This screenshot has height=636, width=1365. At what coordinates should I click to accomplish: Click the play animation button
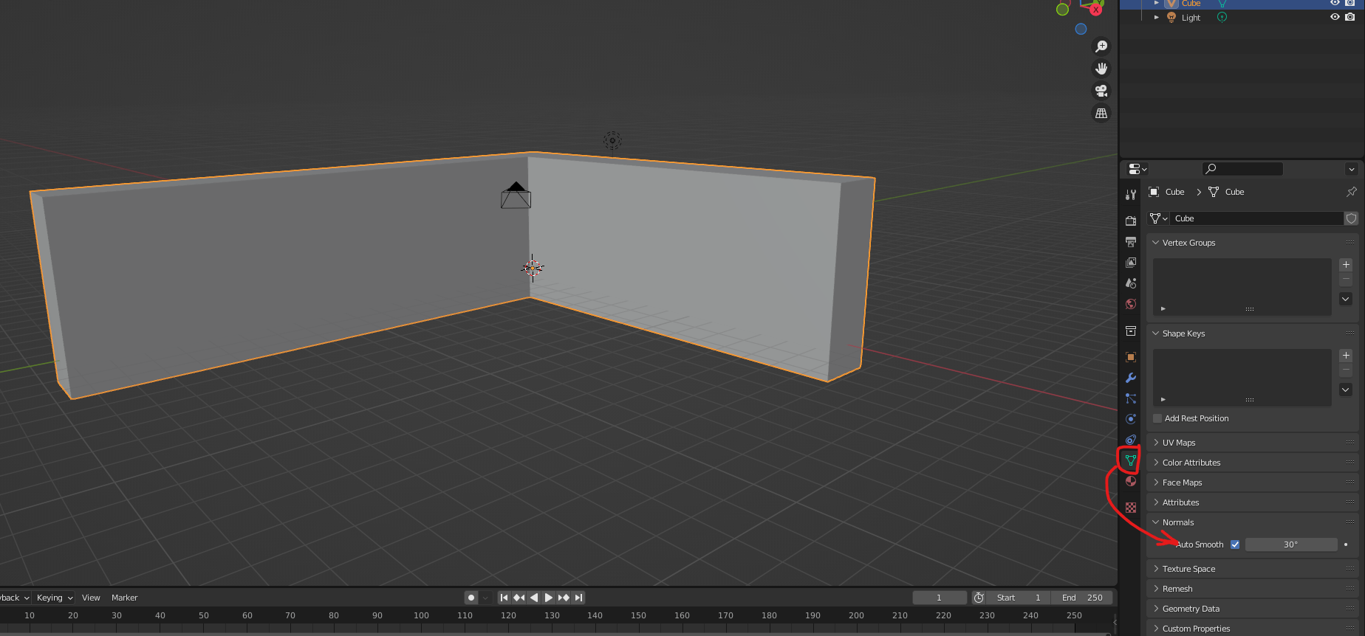point(549,598)
